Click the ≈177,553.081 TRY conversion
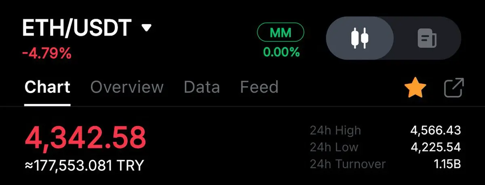Image resolution: width=485 pixels, height=185 pixels. pyautogui.click(x=84, y=166)
